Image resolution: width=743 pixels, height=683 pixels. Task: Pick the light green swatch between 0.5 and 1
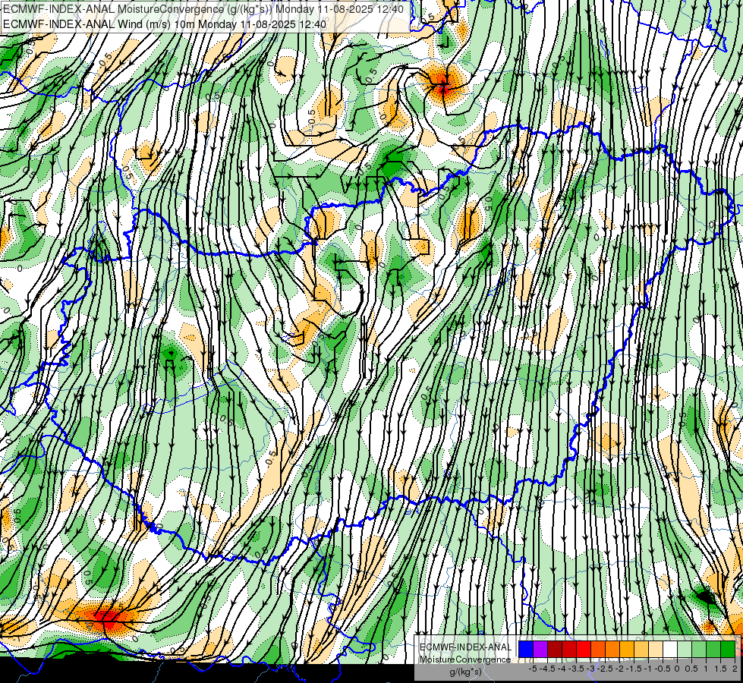(699, 649)
